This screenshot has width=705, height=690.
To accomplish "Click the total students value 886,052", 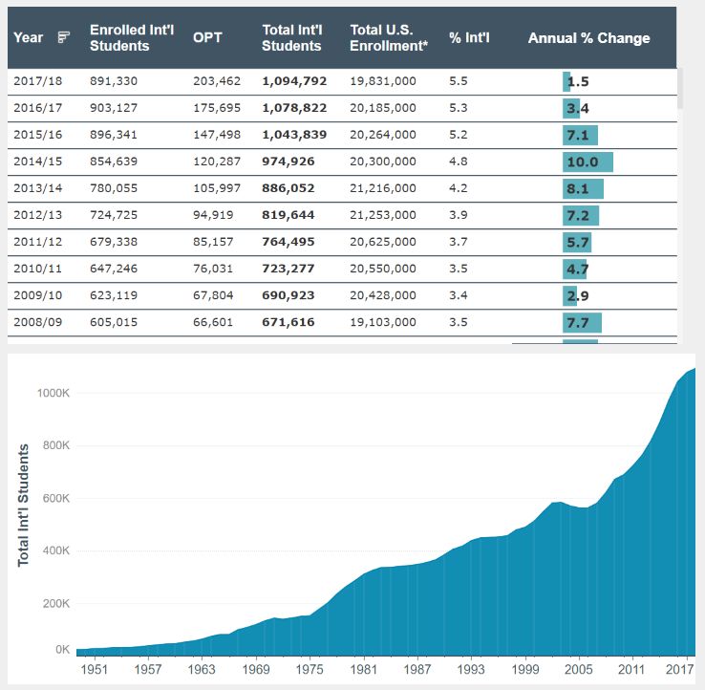I will 288,188.
